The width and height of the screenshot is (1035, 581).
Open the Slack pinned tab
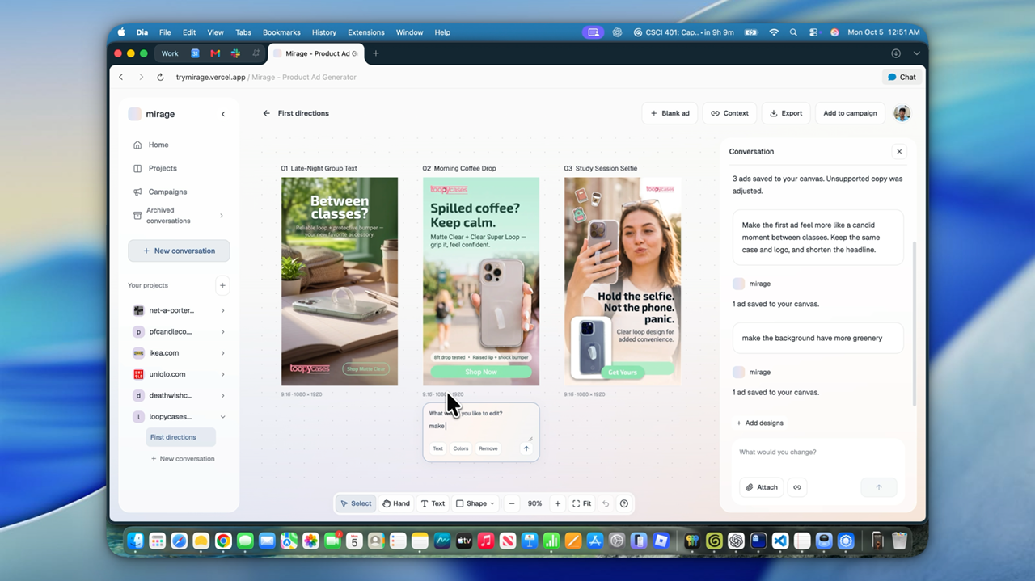pyautogui.click(x=235, y=53)
